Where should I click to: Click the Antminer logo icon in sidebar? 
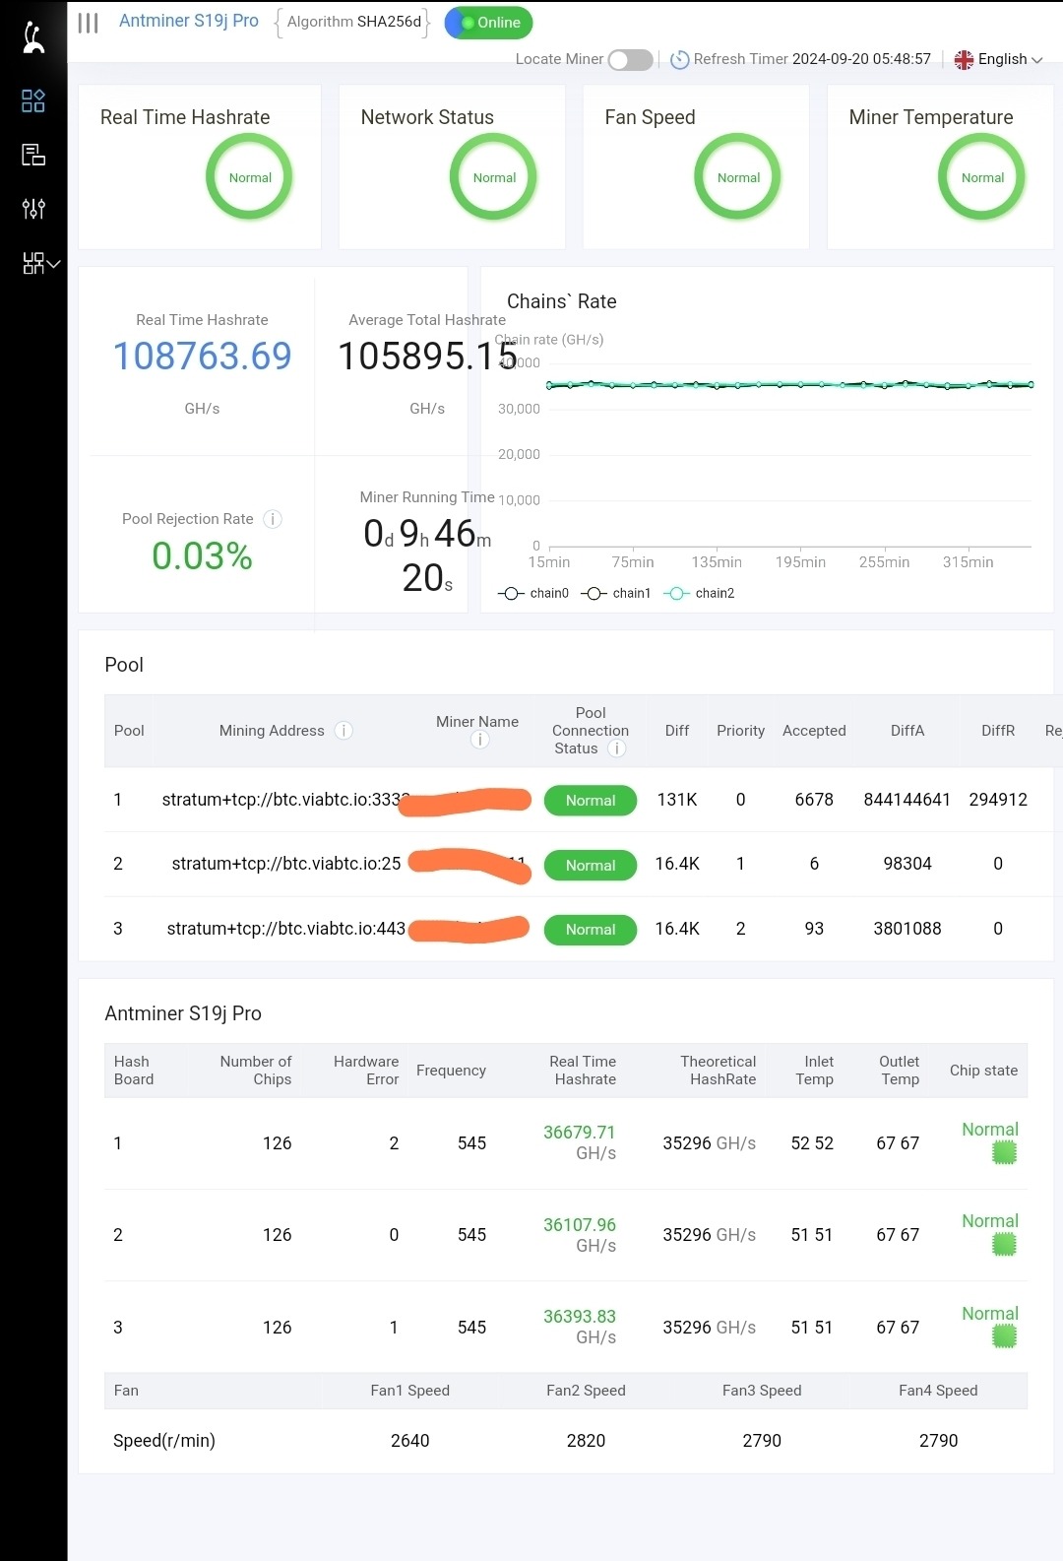click(x=33, y=37)
